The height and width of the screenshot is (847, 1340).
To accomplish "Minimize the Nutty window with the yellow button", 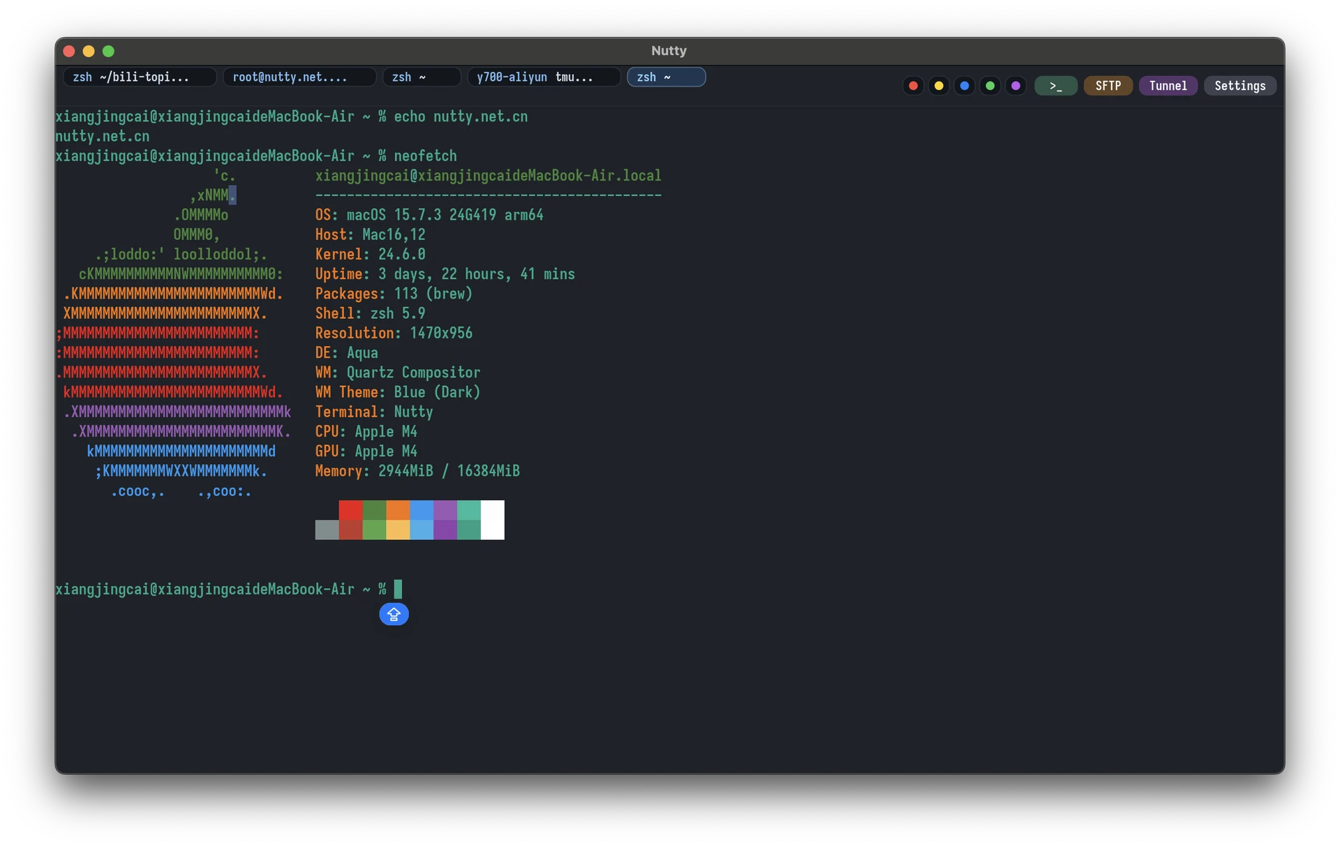I will point(89,51).
